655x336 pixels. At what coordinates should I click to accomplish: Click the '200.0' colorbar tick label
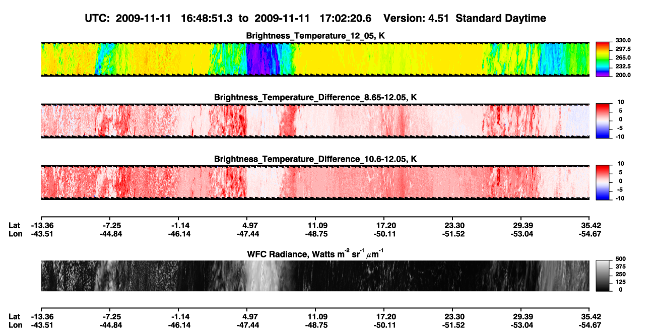(x=622, y=75)
